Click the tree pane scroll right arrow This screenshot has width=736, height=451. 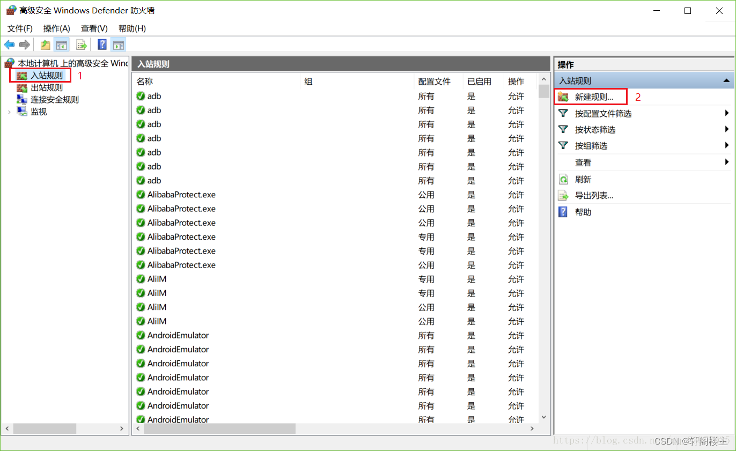click(122, 428)
